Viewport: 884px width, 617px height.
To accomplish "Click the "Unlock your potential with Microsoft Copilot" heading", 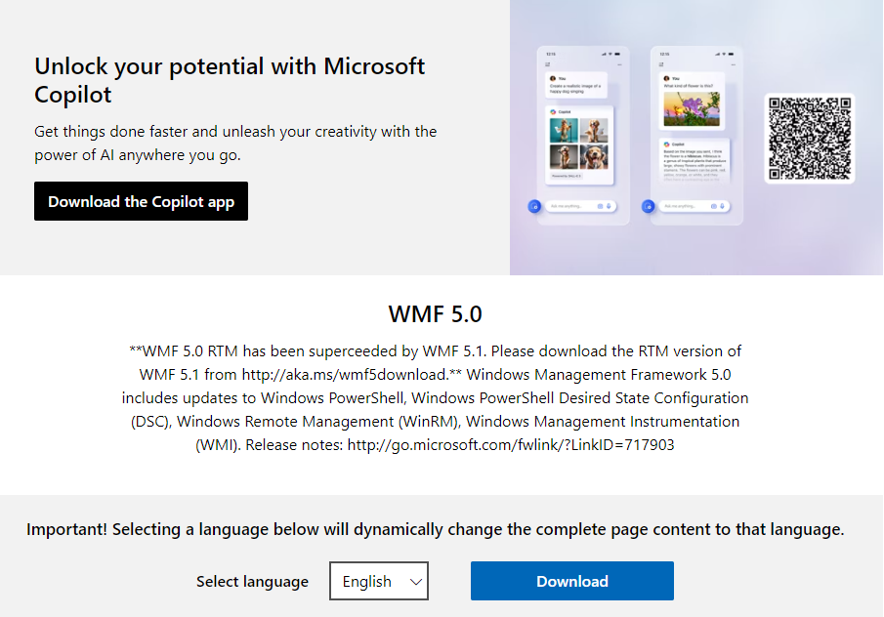I will pyautogui.click(x=230, y=80).
